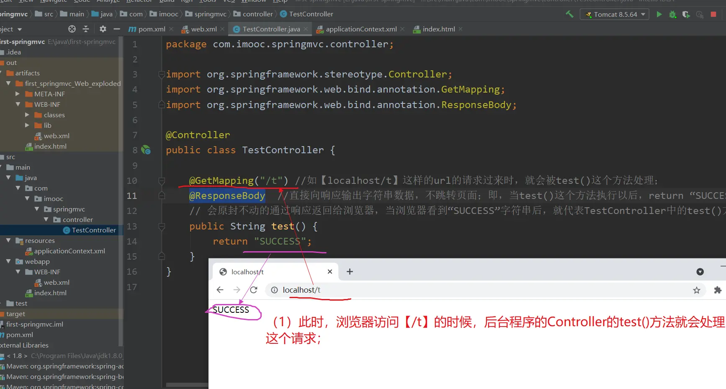Click the locate target crosshair icon
The height and width of the screenshot is (389, 726).
(72, 29)
